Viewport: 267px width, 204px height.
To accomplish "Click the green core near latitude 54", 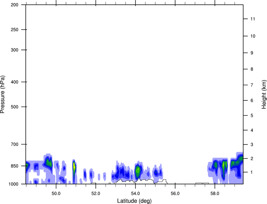I will [138, 171].
